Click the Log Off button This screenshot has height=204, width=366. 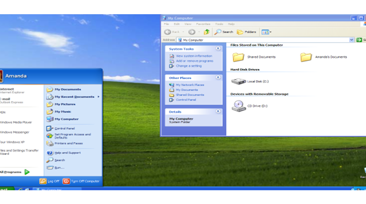coord(49,181)
